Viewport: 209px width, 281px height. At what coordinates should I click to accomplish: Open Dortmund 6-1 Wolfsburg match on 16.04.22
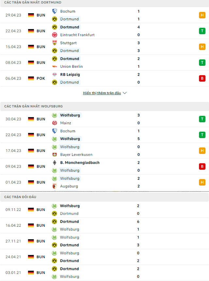tap(104, 226)
